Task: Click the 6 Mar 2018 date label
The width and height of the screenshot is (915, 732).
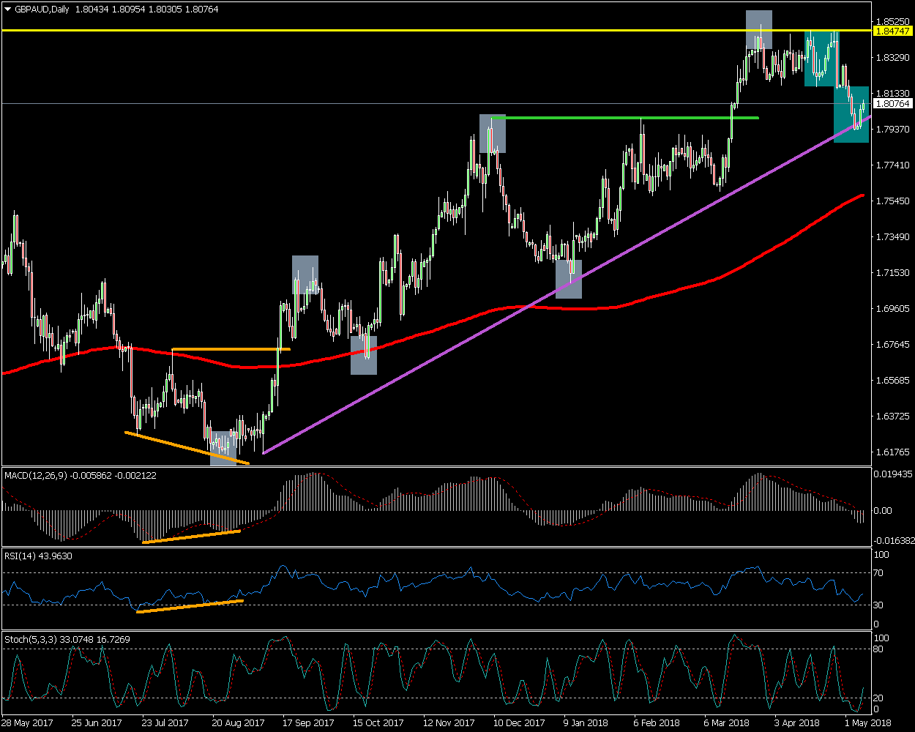Action: click(x=727, y=722)
